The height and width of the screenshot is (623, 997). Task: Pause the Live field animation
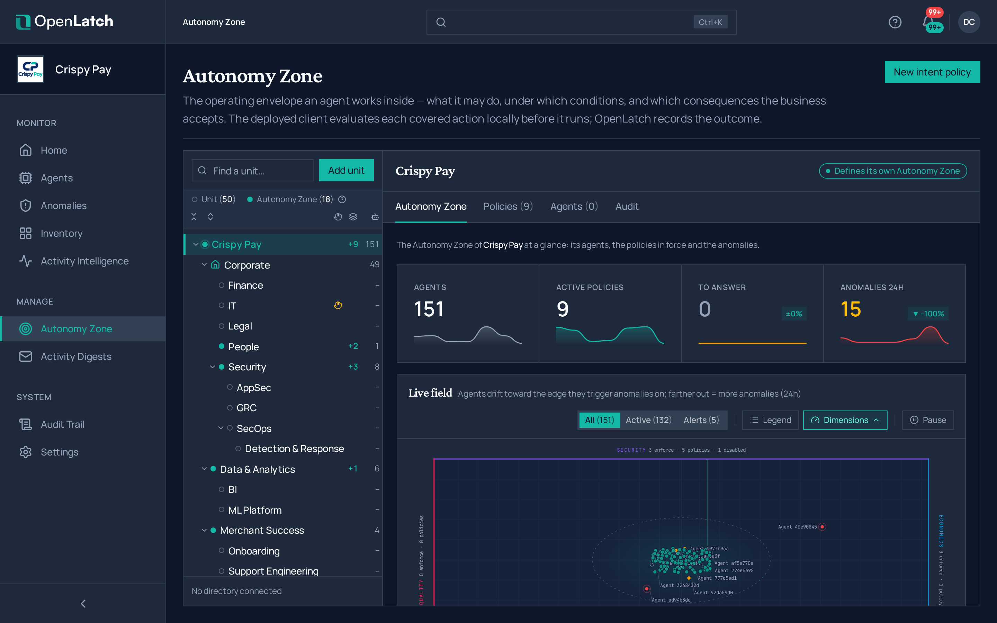point(928,420)
